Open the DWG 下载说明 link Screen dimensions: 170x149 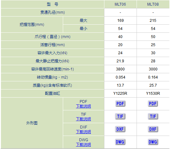coord(83,144)
